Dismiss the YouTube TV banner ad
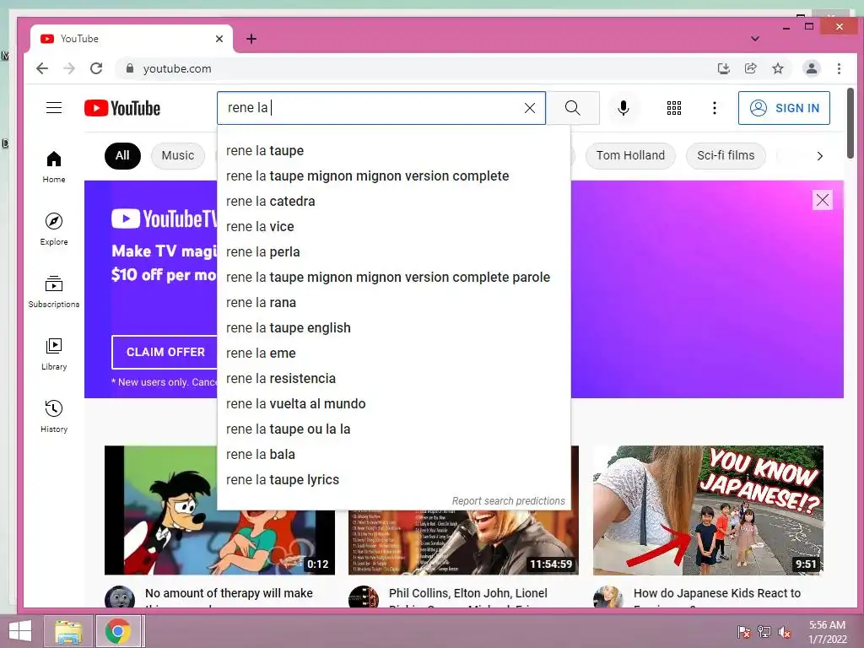Viewport: 864px width, 648px height. pos(822,200)
